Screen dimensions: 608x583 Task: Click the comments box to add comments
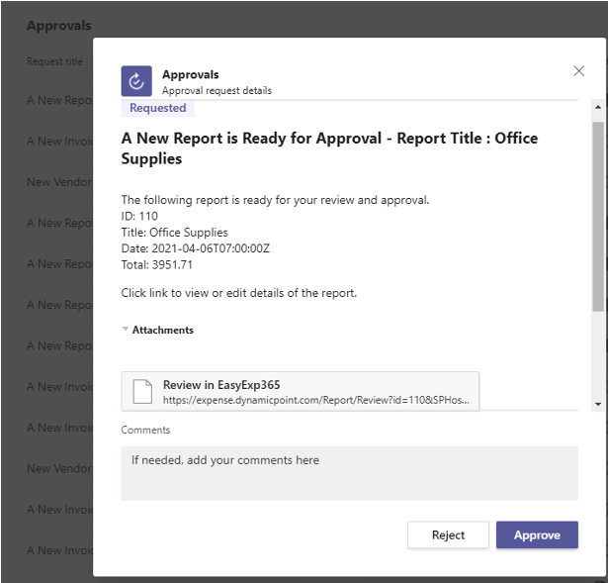pos(349,473)
